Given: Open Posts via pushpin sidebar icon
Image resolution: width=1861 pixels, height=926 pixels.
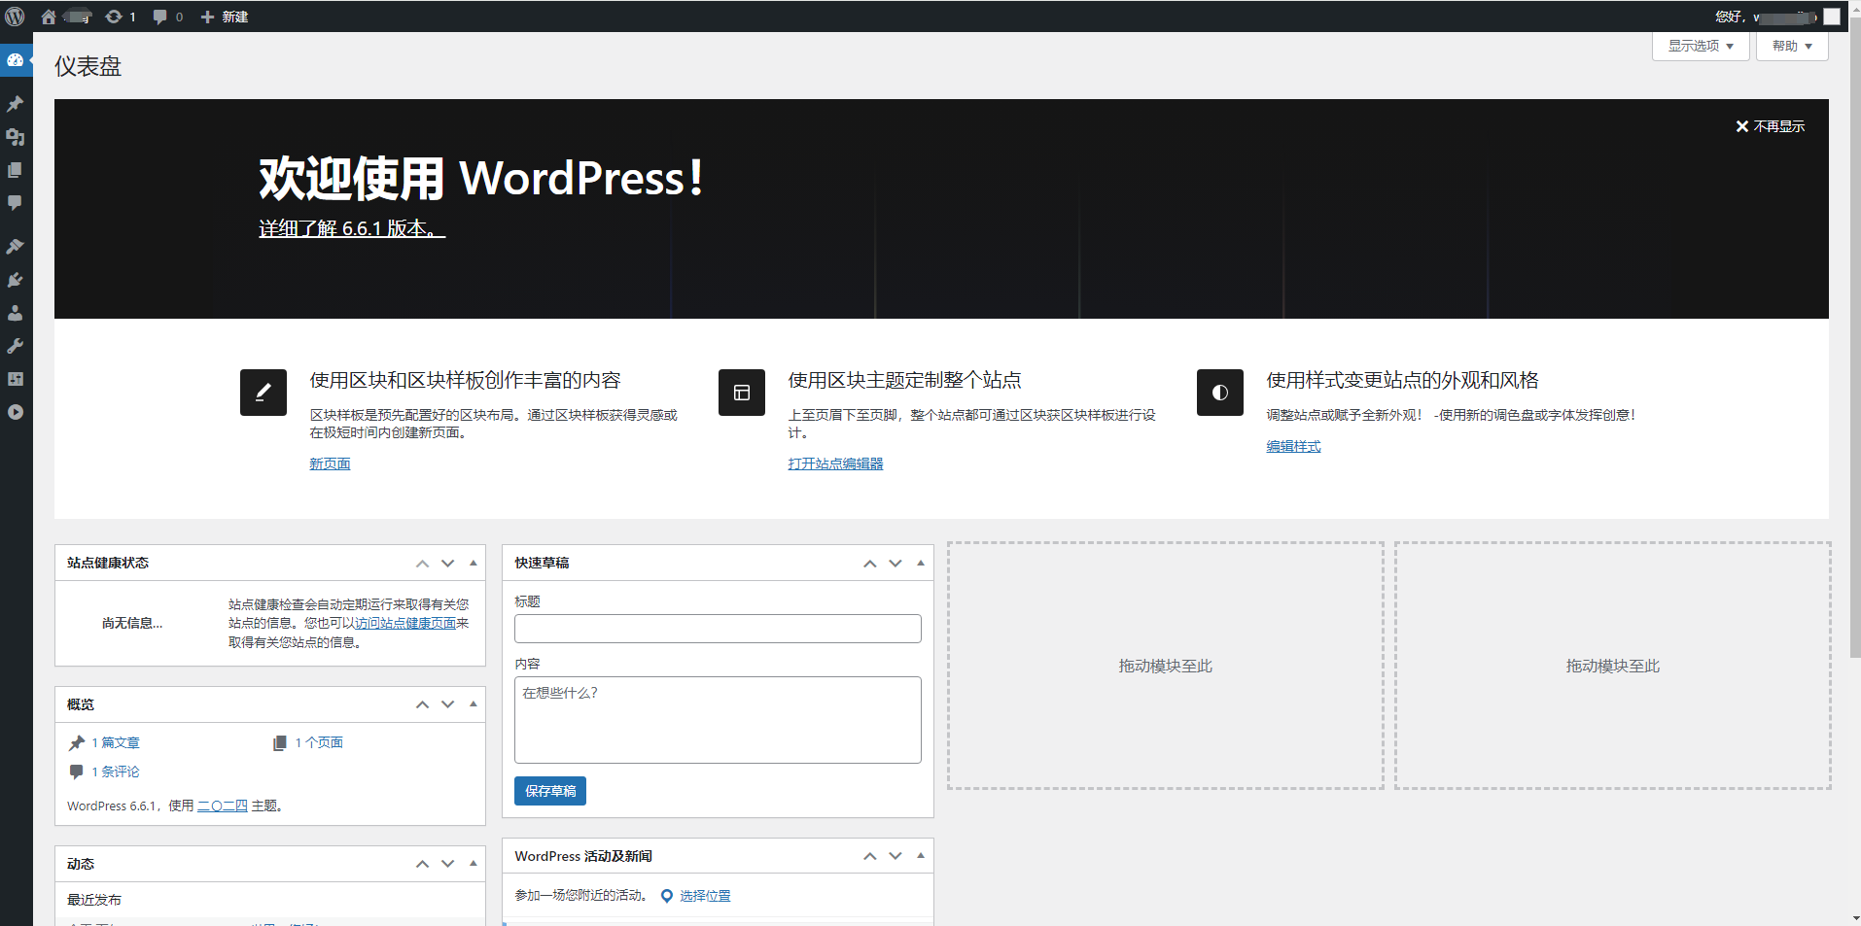Looking at the screenshot, I should click(x=16, y=103).
